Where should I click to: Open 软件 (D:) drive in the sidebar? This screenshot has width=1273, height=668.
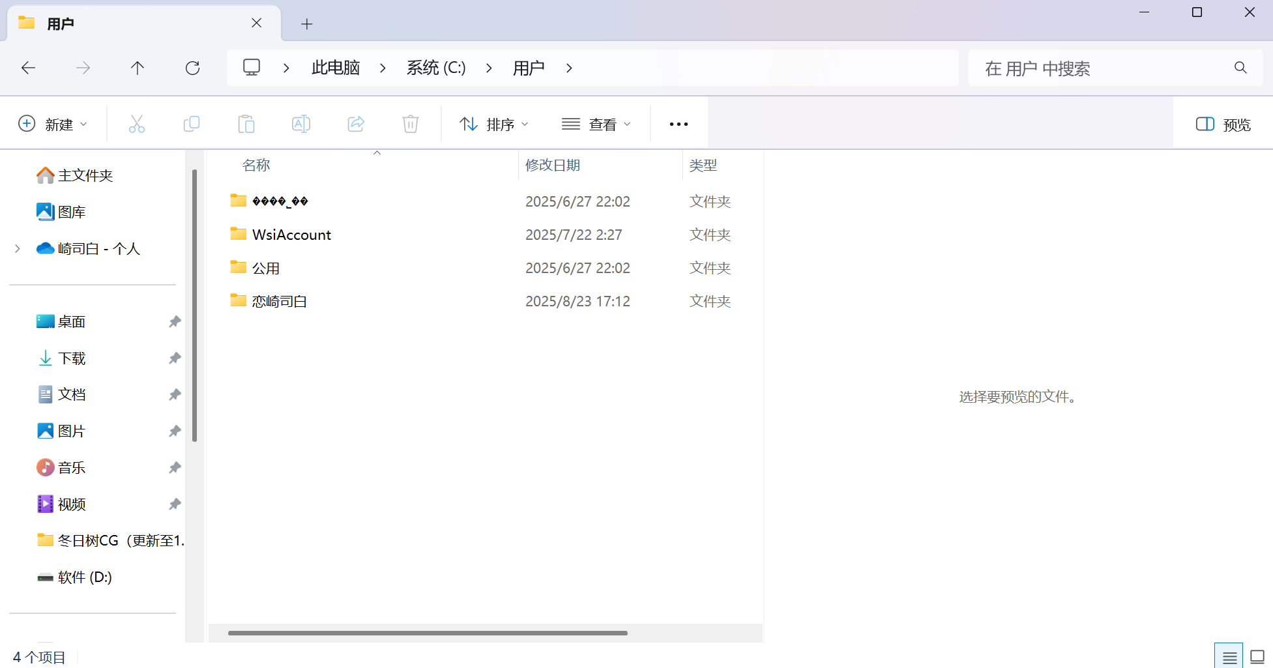click(x=74, y=577)
